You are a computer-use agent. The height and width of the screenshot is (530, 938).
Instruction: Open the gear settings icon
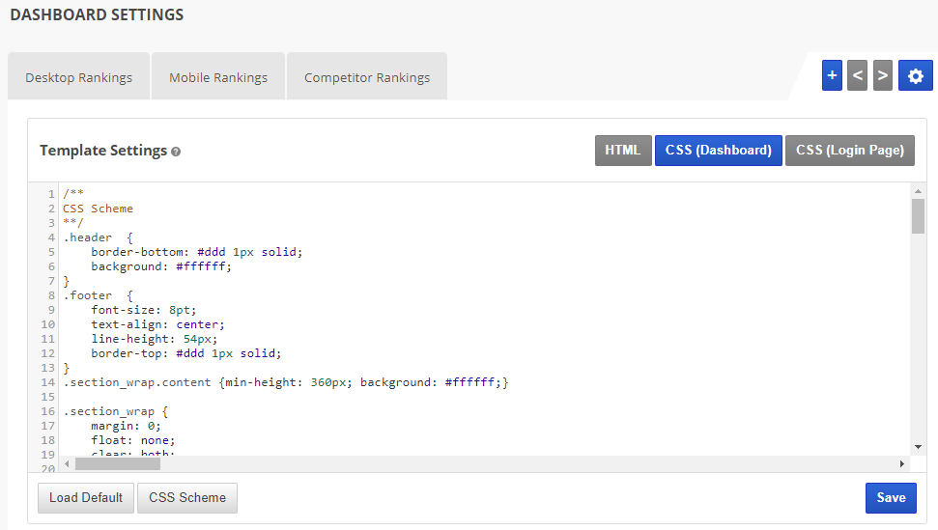coord(915,75)
